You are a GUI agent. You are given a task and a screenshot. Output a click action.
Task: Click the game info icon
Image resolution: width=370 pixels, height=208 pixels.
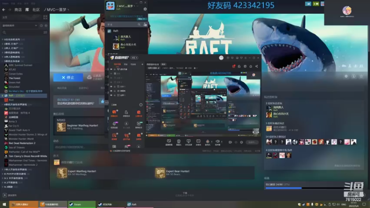tap(353, 76)
